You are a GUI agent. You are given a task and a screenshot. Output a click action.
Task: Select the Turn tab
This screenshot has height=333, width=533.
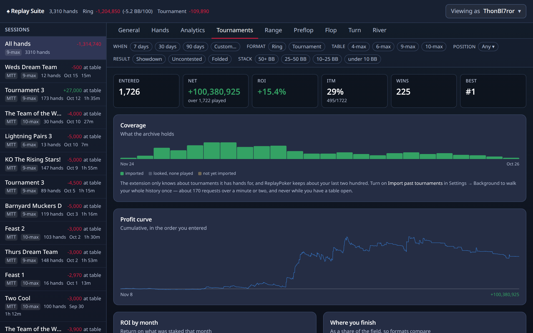[x=355, y=30]
